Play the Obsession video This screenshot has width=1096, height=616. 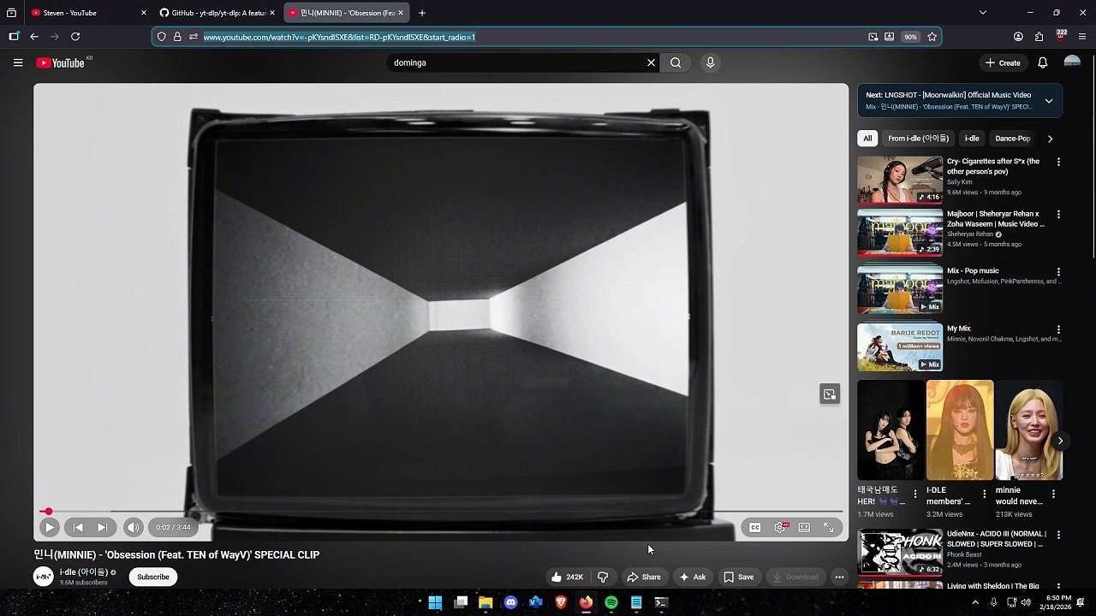[49, 528]
